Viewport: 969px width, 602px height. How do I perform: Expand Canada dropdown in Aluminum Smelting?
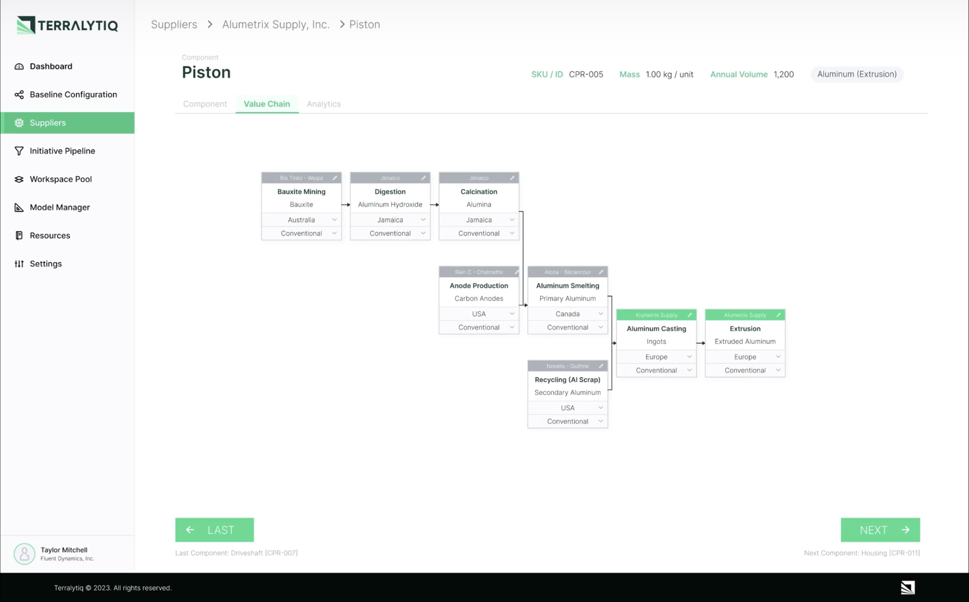point(600,314)
